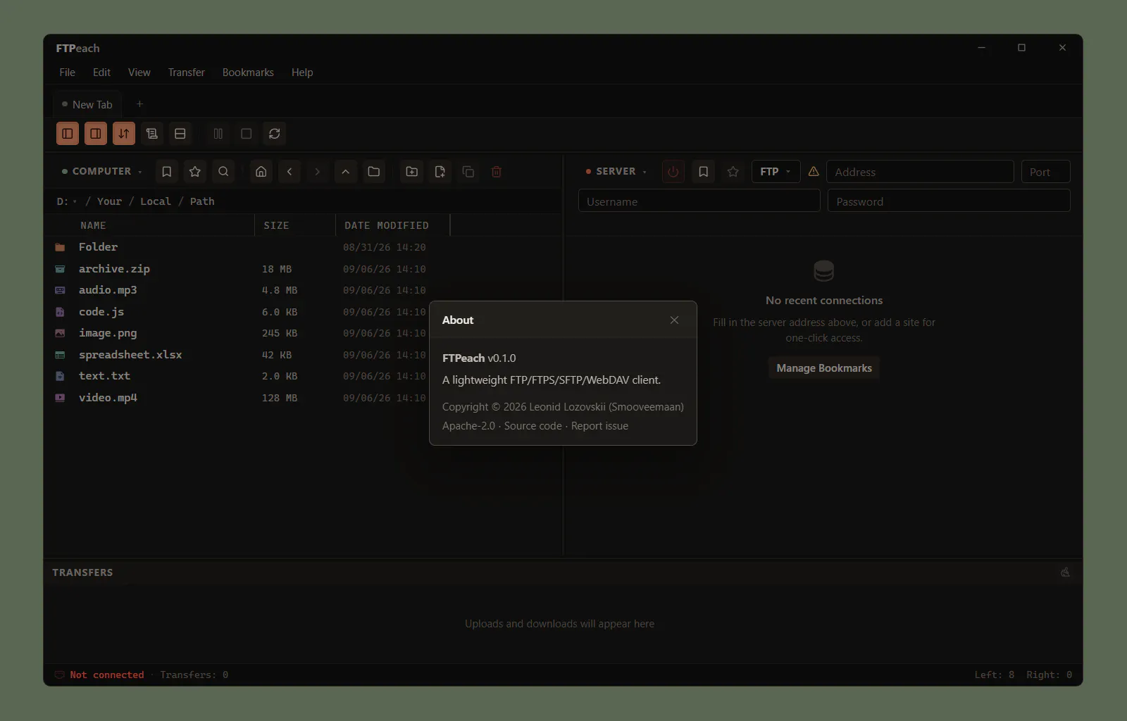
Task: Click the star favorite icon in Computer pane
Action: [x=195, y=172]
